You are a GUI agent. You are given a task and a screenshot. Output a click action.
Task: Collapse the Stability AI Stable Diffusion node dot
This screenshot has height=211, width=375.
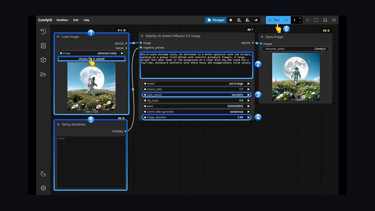142,36
